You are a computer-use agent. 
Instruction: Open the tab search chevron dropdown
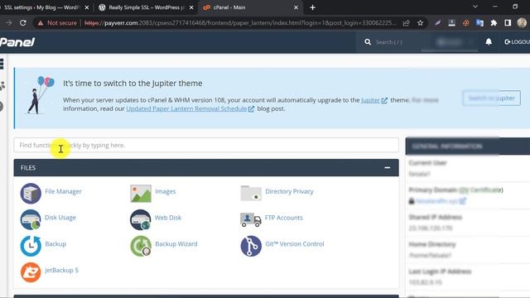pyautogui.click(x=475, y=7)
